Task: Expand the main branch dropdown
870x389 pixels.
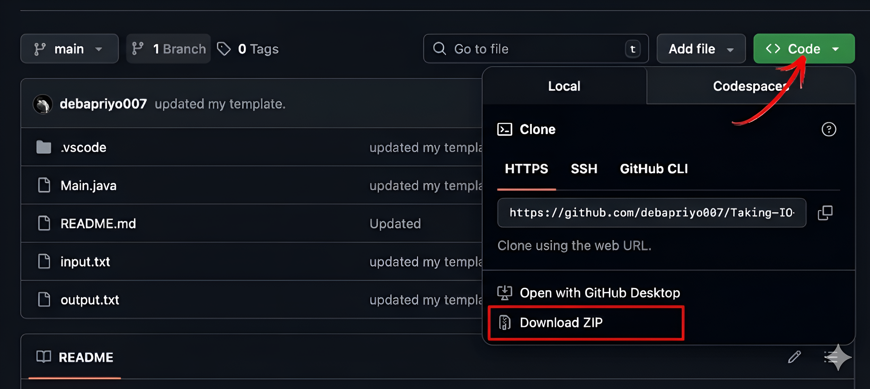Action: [x=69, y=49]
